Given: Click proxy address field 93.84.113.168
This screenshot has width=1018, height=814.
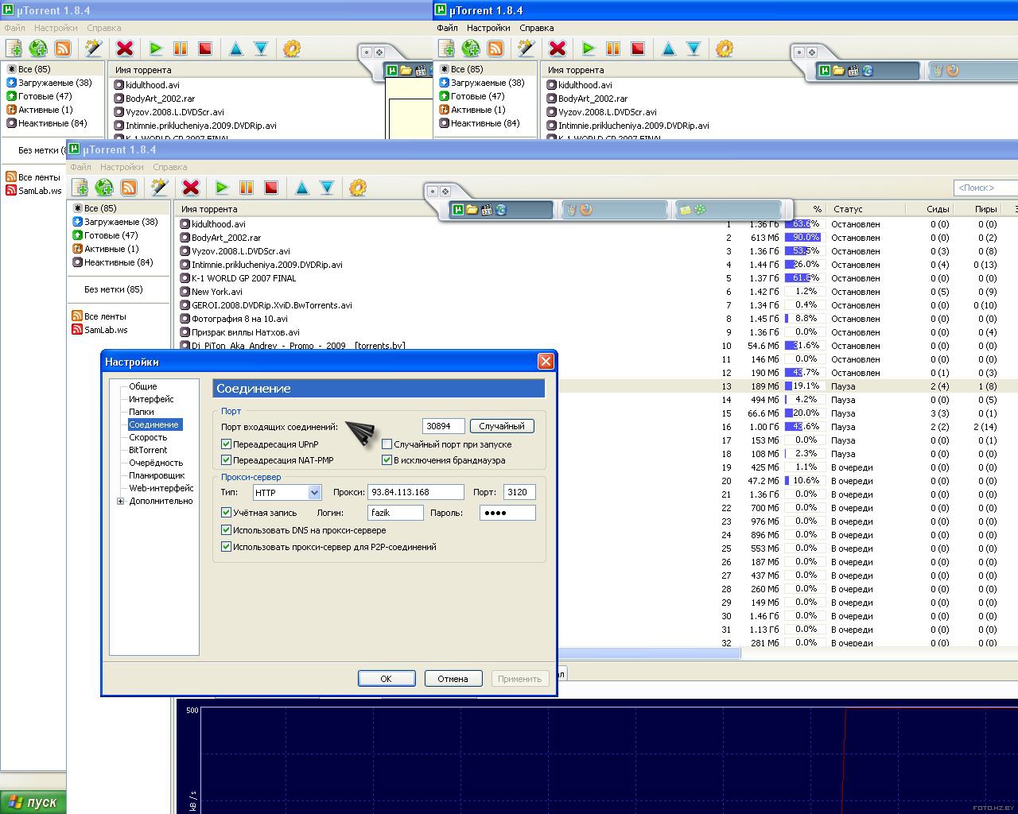Looking at the screenshot, I should point(416,492).
